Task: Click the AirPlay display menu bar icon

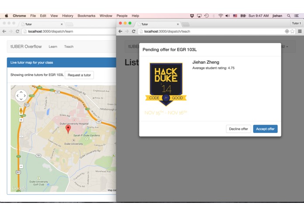Action: pyautogui.click(x=199, y=16)
